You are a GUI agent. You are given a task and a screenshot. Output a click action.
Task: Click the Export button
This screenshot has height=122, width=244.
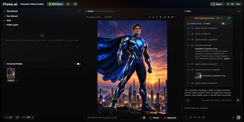click(x=217, y=4)
